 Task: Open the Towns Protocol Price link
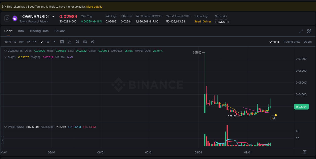34,22
